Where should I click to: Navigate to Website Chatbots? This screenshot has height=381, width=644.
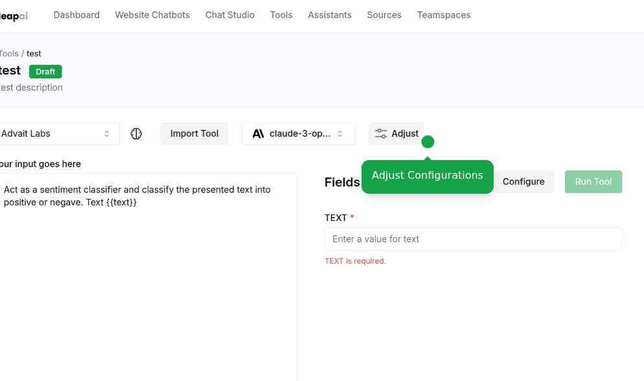point(152,14)
